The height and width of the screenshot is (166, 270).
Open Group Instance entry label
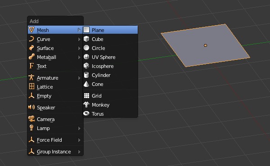(x=54, y=152)
